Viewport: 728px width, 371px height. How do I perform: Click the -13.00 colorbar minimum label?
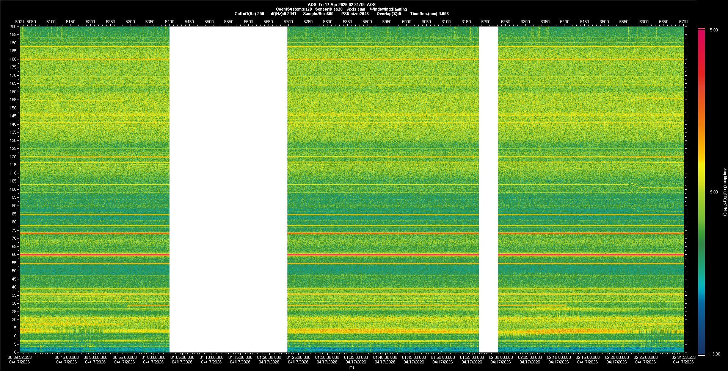pos(714,354)
